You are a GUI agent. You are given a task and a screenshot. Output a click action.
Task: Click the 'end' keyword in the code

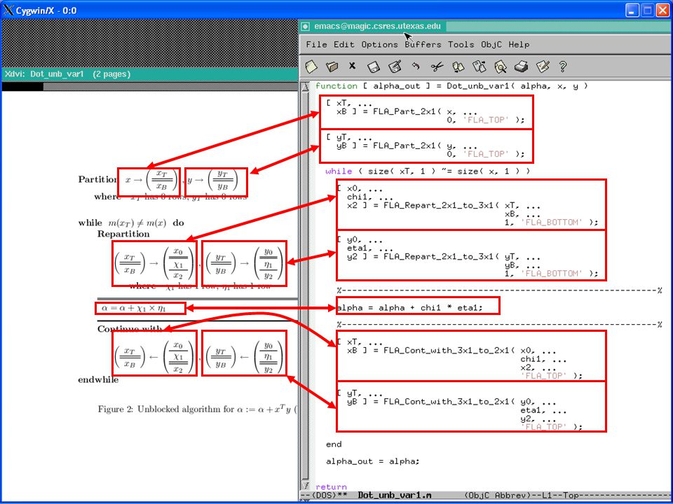(x=334, y=444)
